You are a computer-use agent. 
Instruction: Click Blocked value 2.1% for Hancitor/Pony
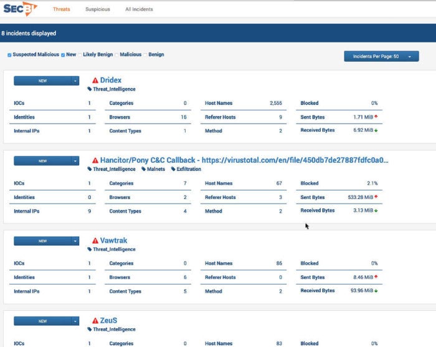[x=372, y=183]
